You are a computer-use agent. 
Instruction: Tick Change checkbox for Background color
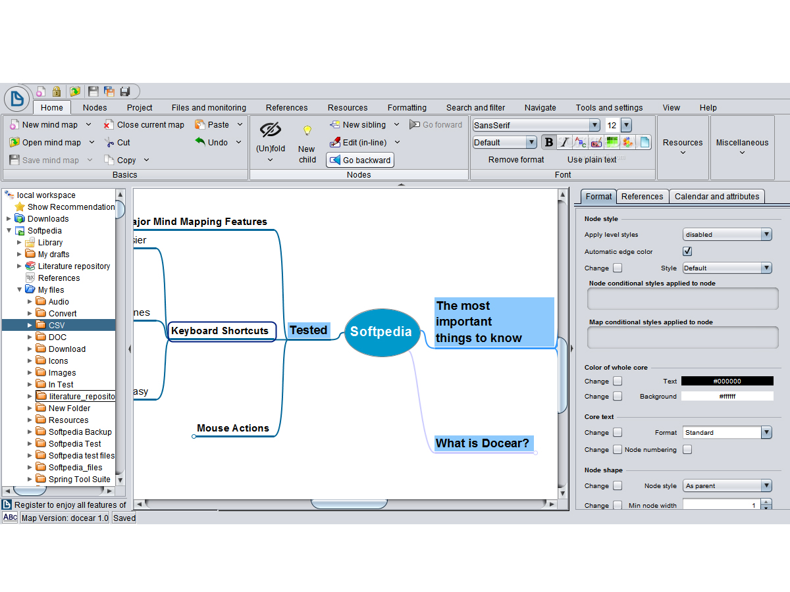[x=618, y=397]
